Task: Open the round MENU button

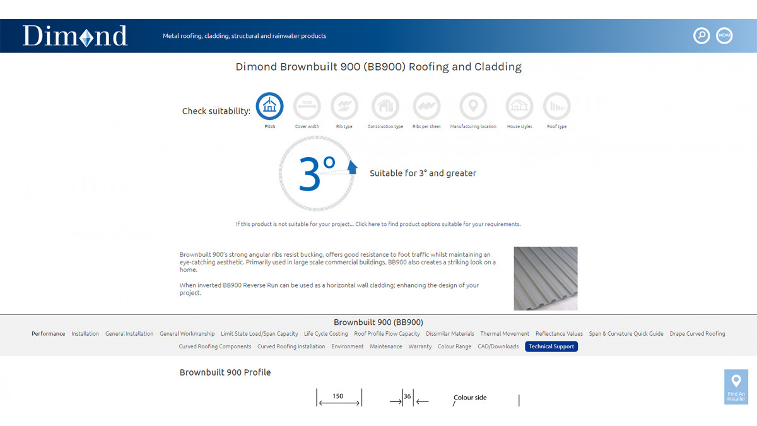Action: click(724, 35)
